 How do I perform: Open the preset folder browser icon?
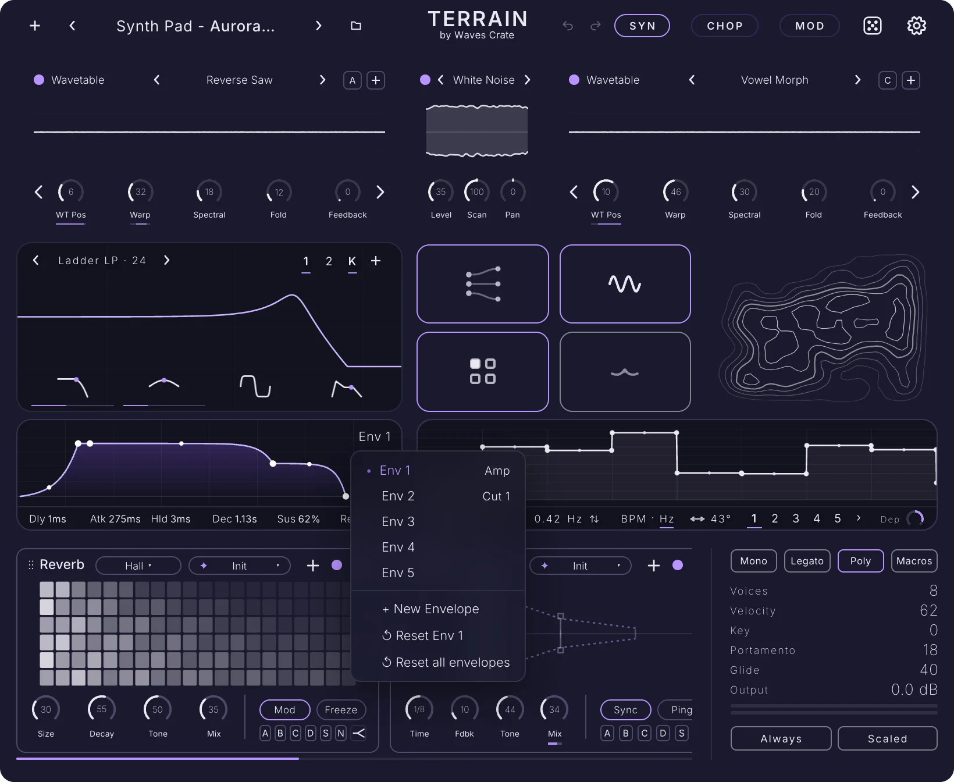coord(356,26)
